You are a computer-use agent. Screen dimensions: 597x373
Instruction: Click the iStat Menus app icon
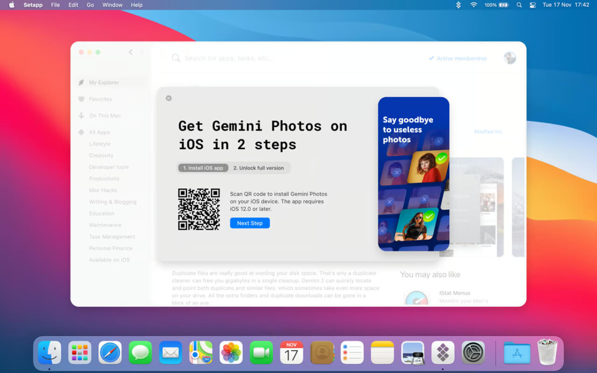(x=417, y=298)
